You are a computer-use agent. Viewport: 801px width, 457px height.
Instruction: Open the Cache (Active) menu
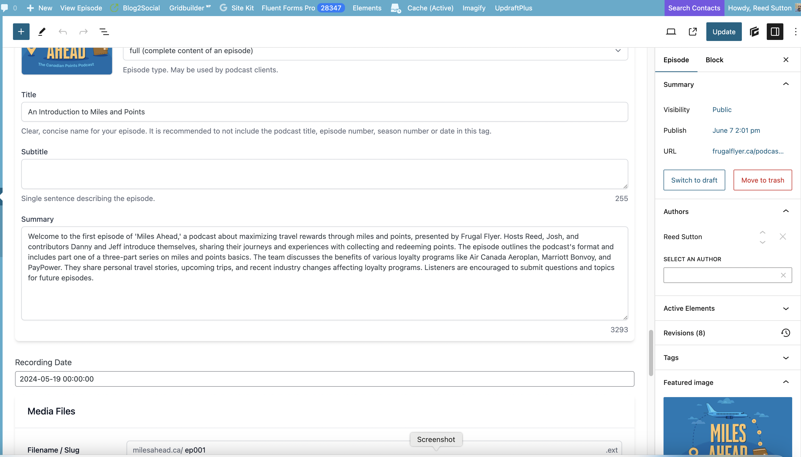tap(422, 8)
